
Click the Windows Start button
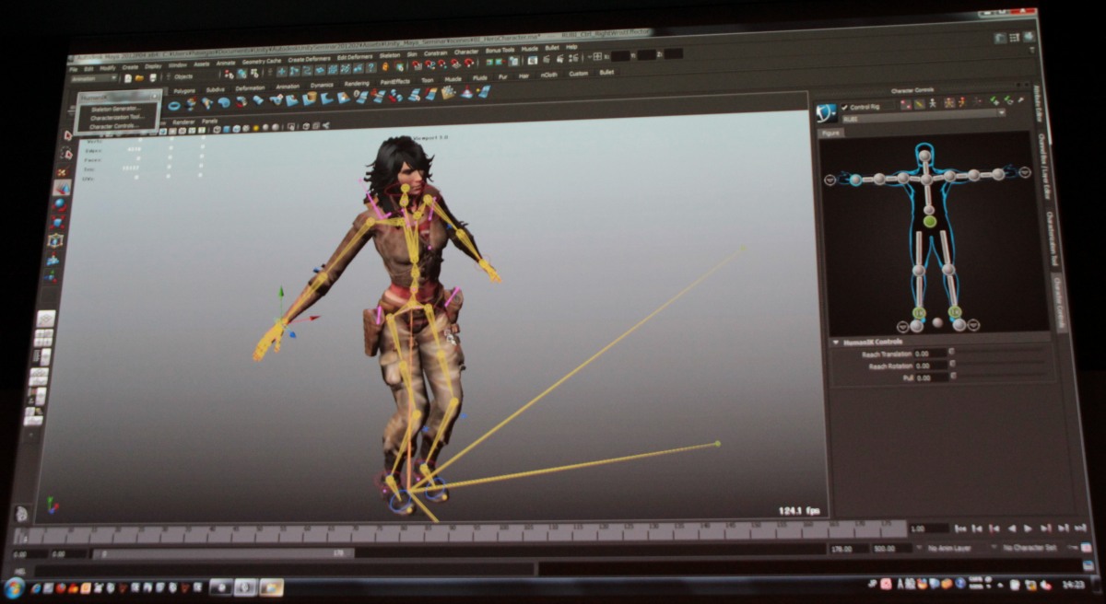pos(13,587)
